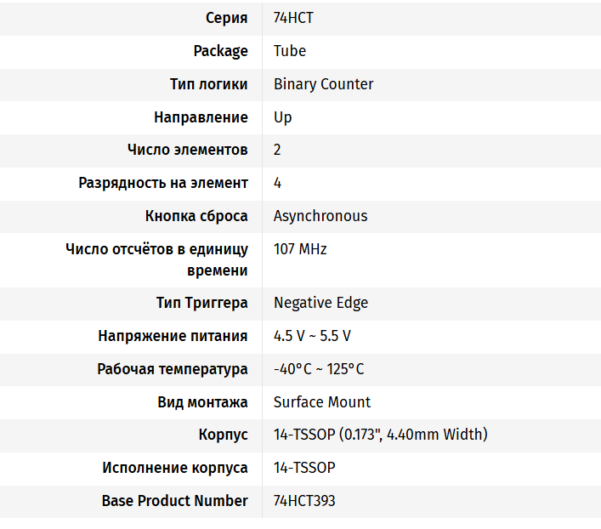Screen dimensions: 601x529
Task: Select the "107 MHz" value
Action: tap(300, 249)
